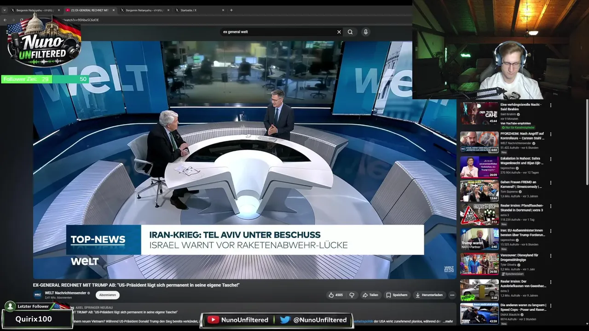Open options for 'Autobriefkasten von Geesthacht' video
The width and height of the screenshot is (589, 331).
pyautogui.click(x=551, y=282)
